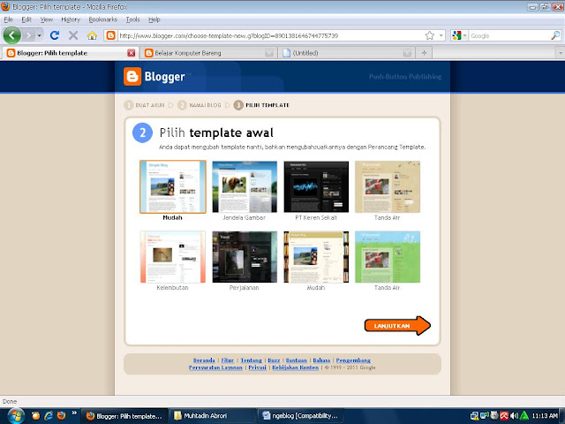Open the Google search engine selector dropdown
Image resolution: width=565 pixels, height=424 pixels.
(x=459, y=35)
